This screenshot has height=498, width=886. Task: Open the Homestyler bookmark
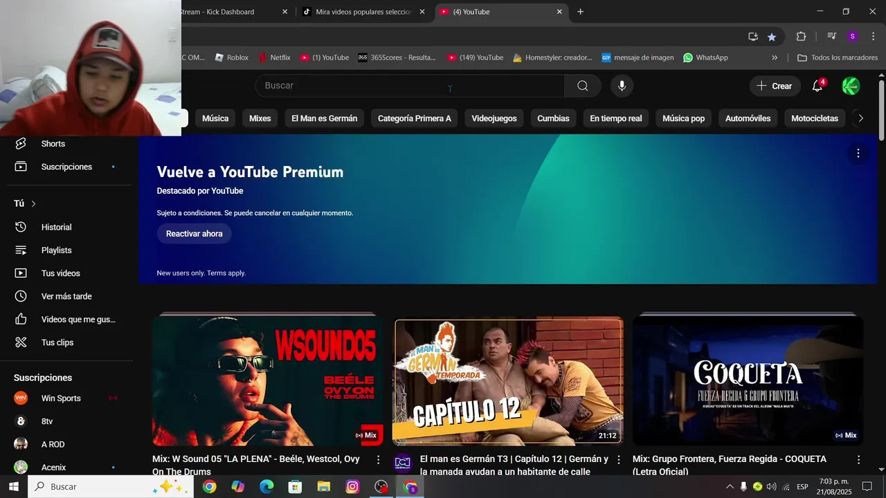tap(552, 58)
